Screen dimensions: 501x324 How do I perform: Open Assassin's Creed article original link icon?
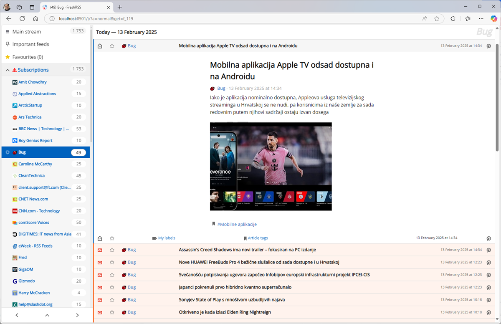(x=488, y=250)
